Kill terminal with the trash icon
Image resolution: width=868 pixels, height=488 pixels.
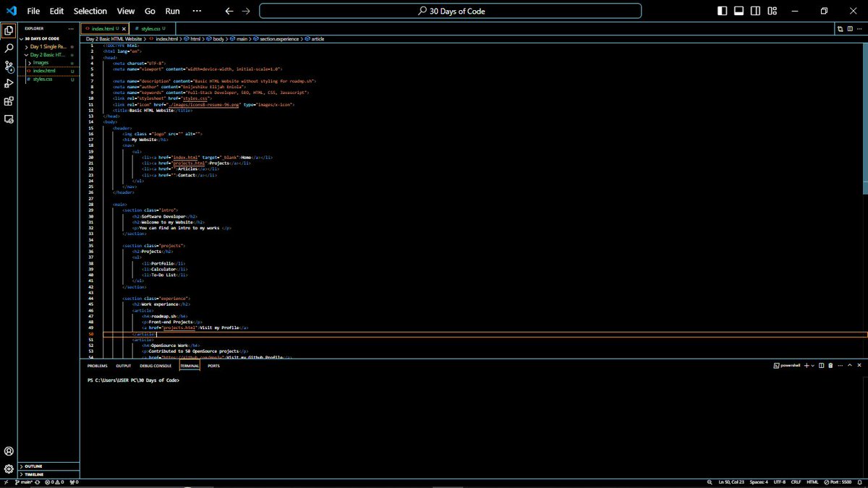(x=830, y=366)
